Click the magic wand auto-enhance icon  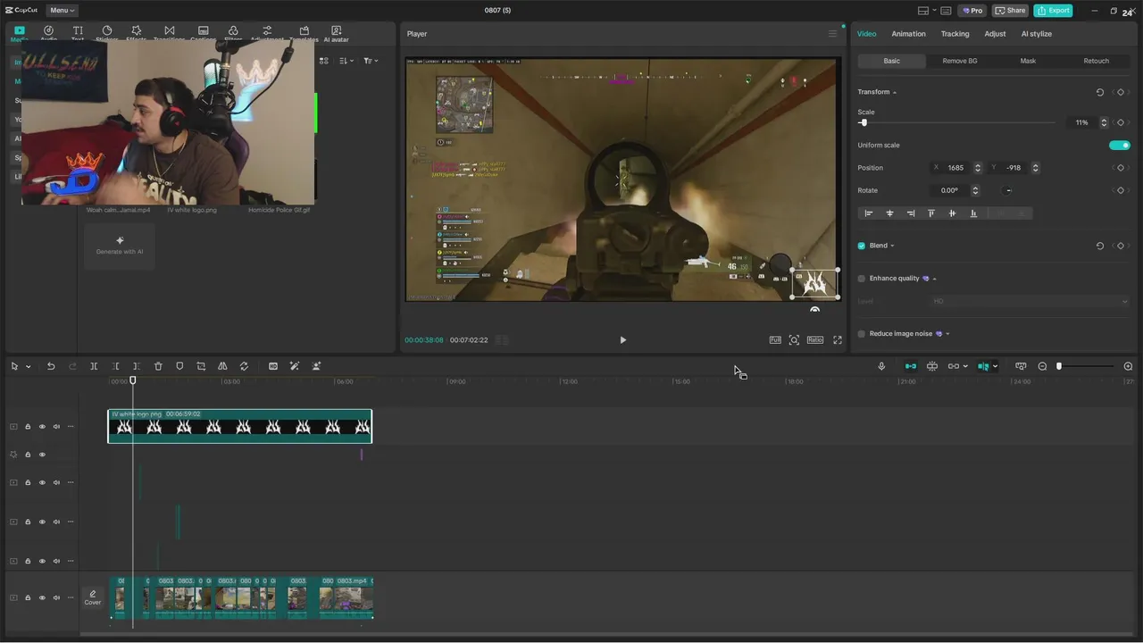pos(295,366)
